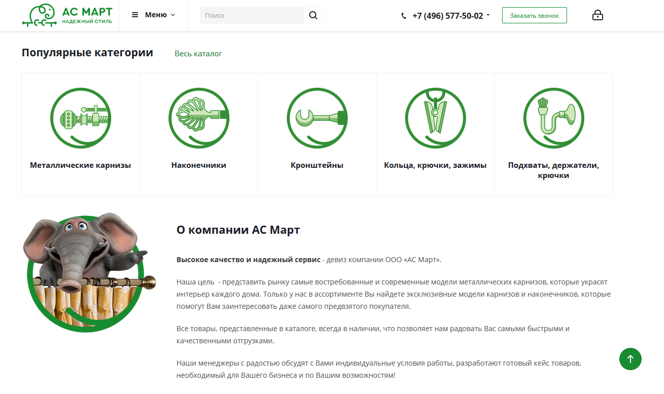Click the АС Март elephant logo
This screenshot has width=664, height=394.
[68, 15]
